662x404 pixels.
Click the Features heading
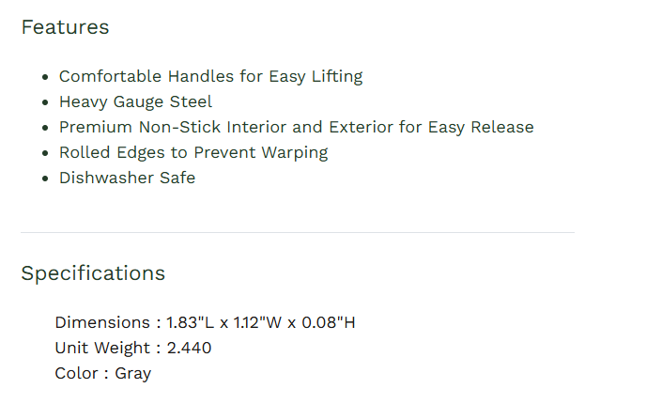(65, 27)
